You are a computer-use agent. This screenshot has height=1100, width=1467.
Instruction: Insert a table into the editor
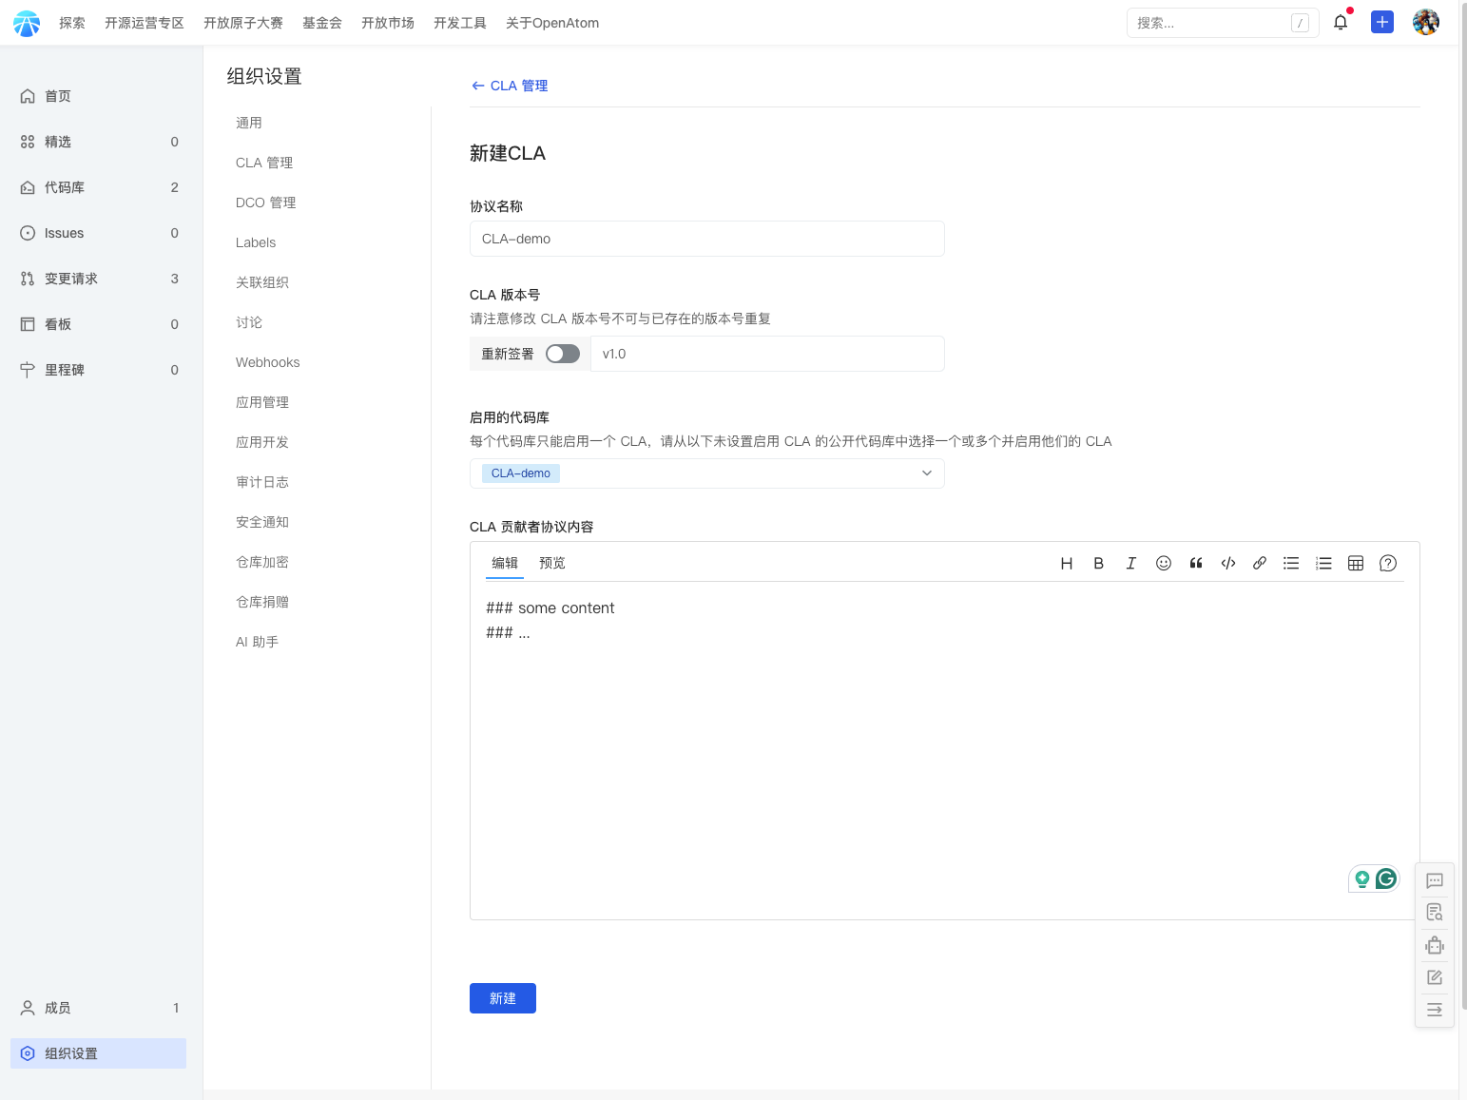tap(1356, 564)
